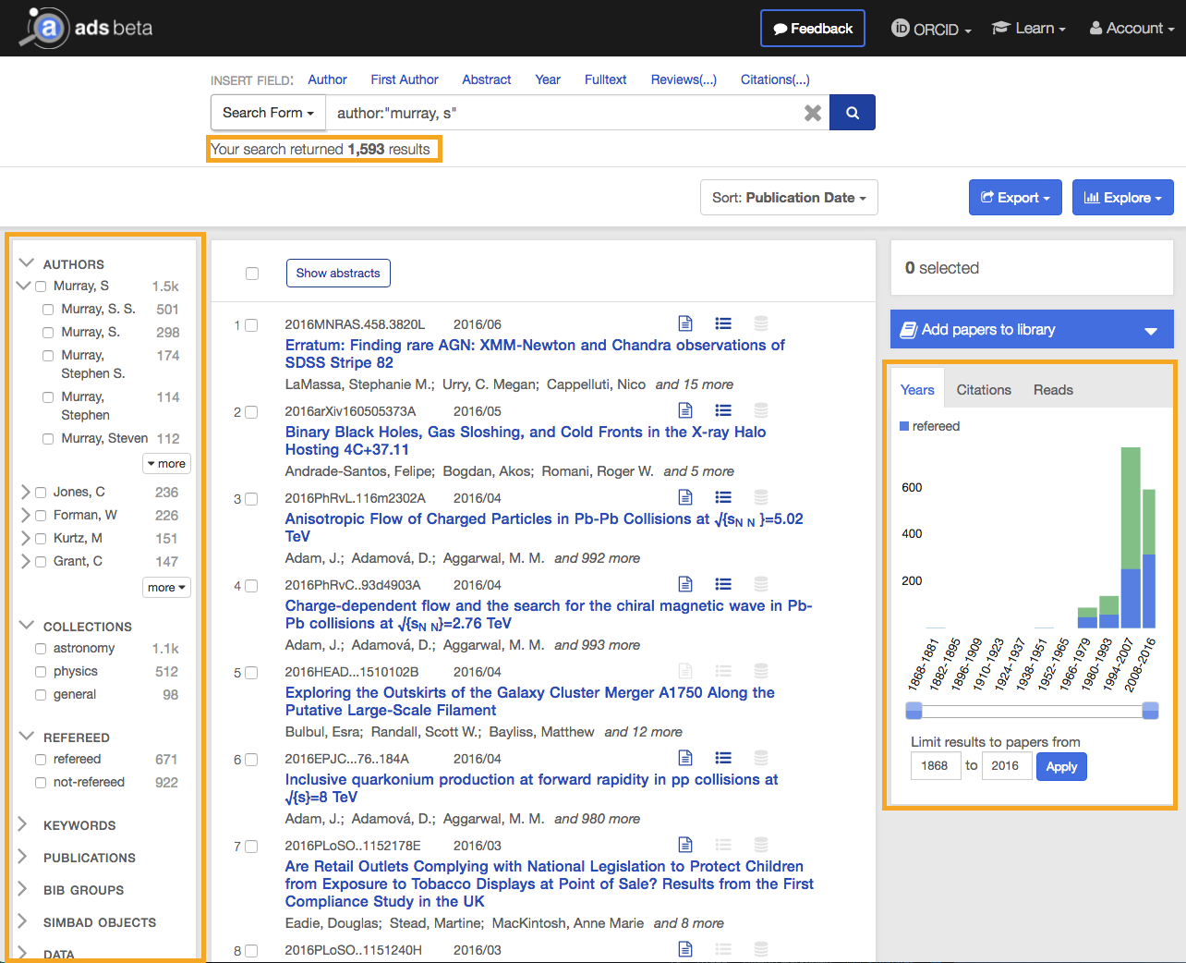Open list icon for result 6
1186x963 pixels.
[723, 758]
